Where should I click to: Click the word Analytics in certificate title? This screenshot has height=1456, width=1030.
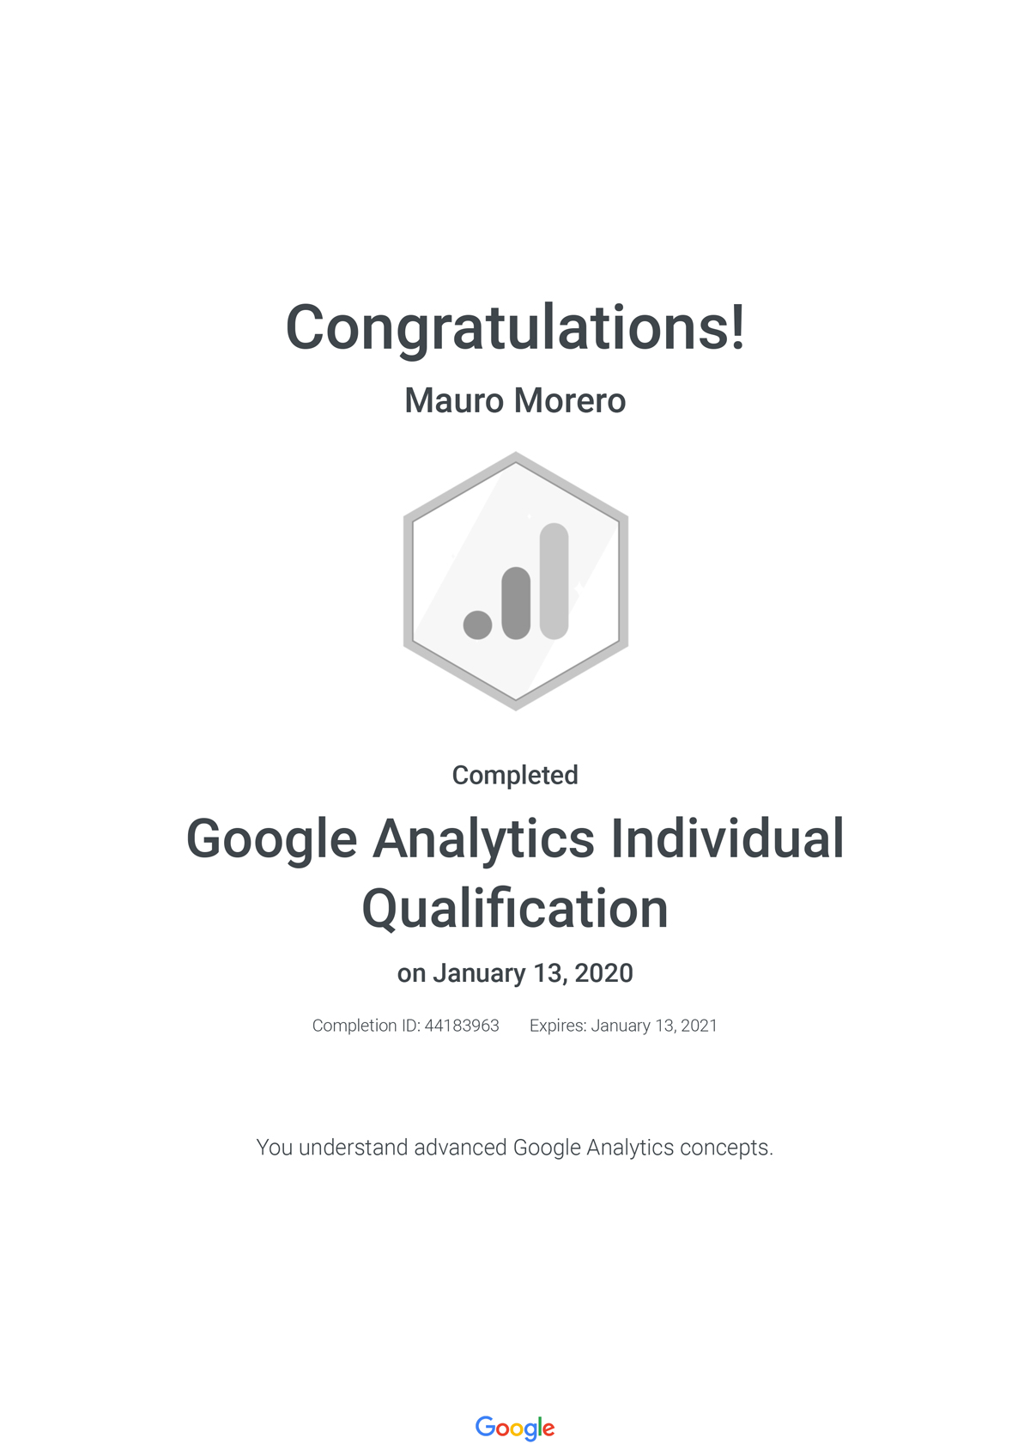coord(483,839)
